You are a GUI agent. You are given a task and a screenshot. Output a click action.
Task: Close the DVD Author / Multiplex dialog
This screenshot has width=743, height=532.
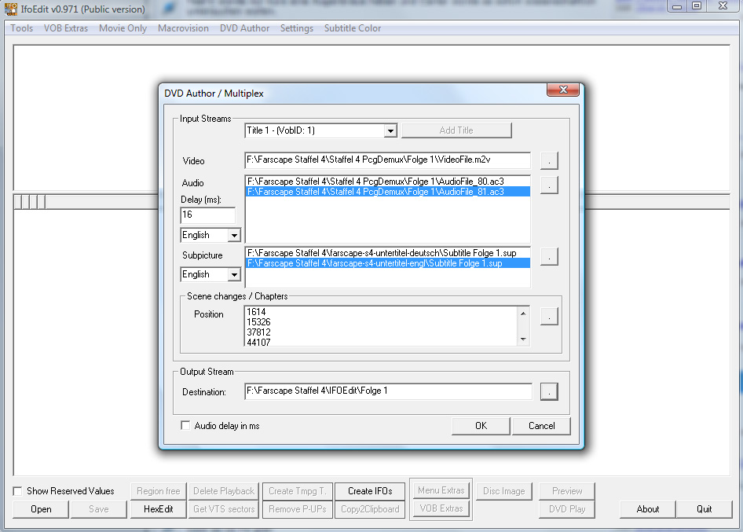click(x=563, y=90)
